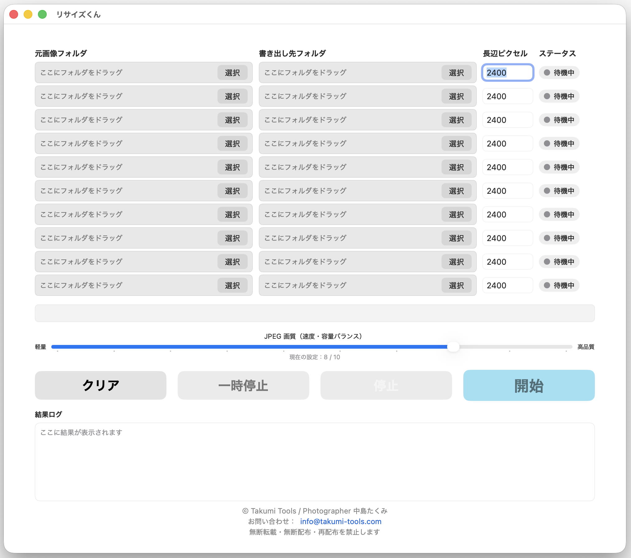This screenshot has width=631, height=558.
Task: Focus the long-side pixel field in row 2
Action: click(x=507, y=96)
